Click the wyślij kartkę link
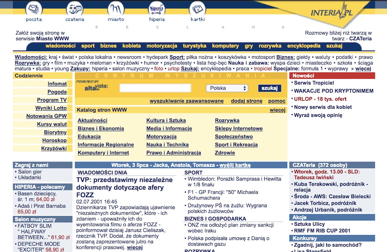This screenshot has width=387, height=252. [x=235, y=165]
